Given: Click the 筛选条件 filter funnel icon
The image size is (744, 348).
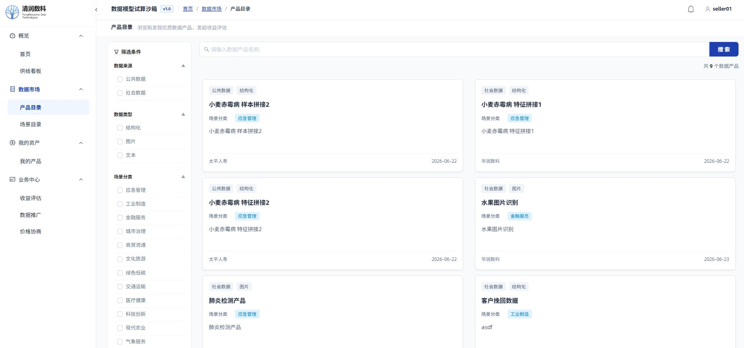Looking at the screenshot, I should tap(116, 52).
